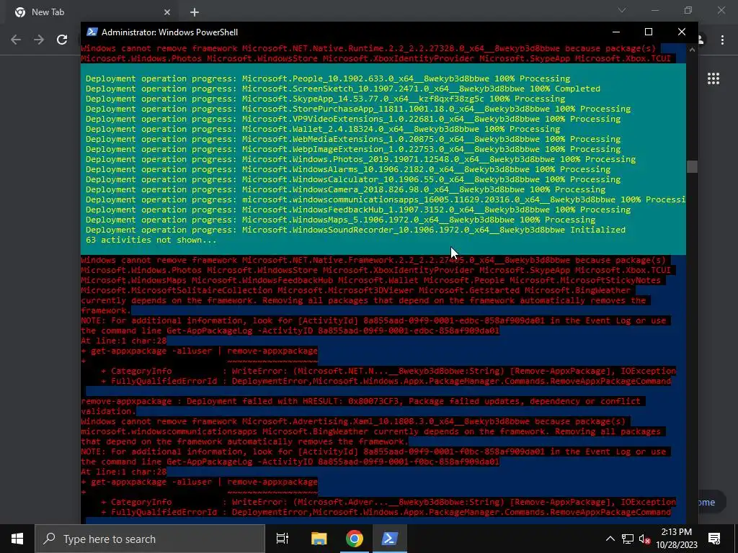Open Task View on the taskbar
This screenshot has width=738, height=553.
[282, 539]
